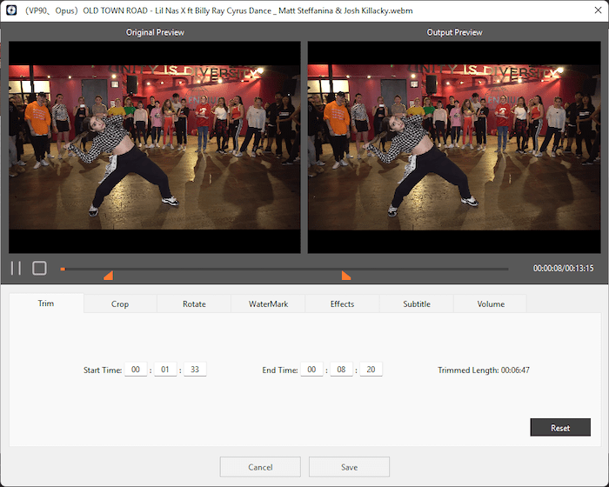This screenshot has height=487, width=609.
Task: Click the Start Time seconds field
Action: click(x=195, y=370)
